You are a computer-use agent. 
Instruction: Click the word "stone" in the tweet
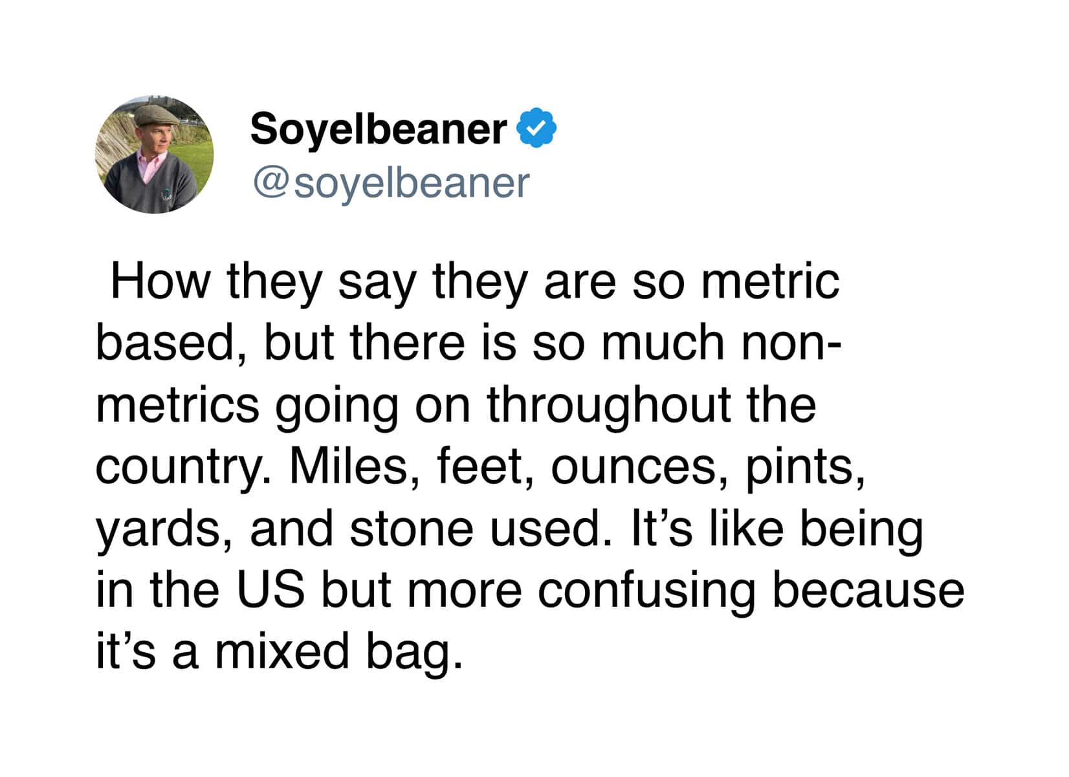coord(412,527)
